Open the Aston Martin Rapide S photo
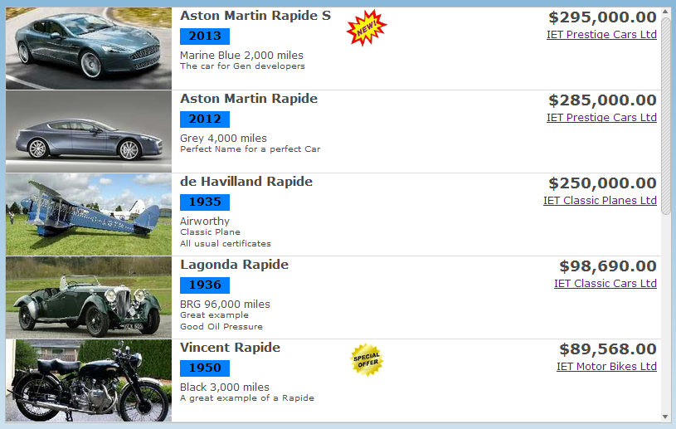This screenshot has width=676, height=429. [89, 48]
